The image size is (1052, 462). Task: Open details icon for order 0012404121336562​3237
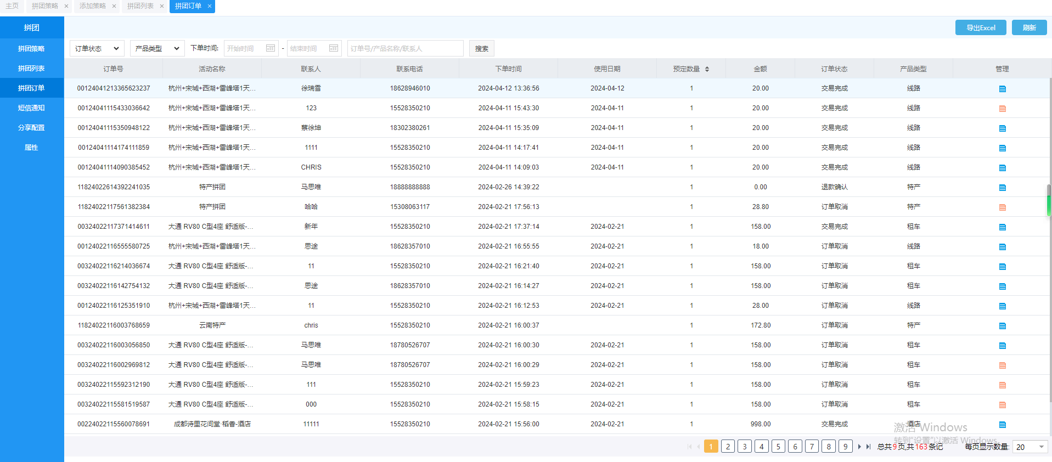click(1002, 89)
